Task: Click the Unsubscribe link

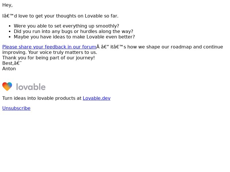Action: [16, 108]
